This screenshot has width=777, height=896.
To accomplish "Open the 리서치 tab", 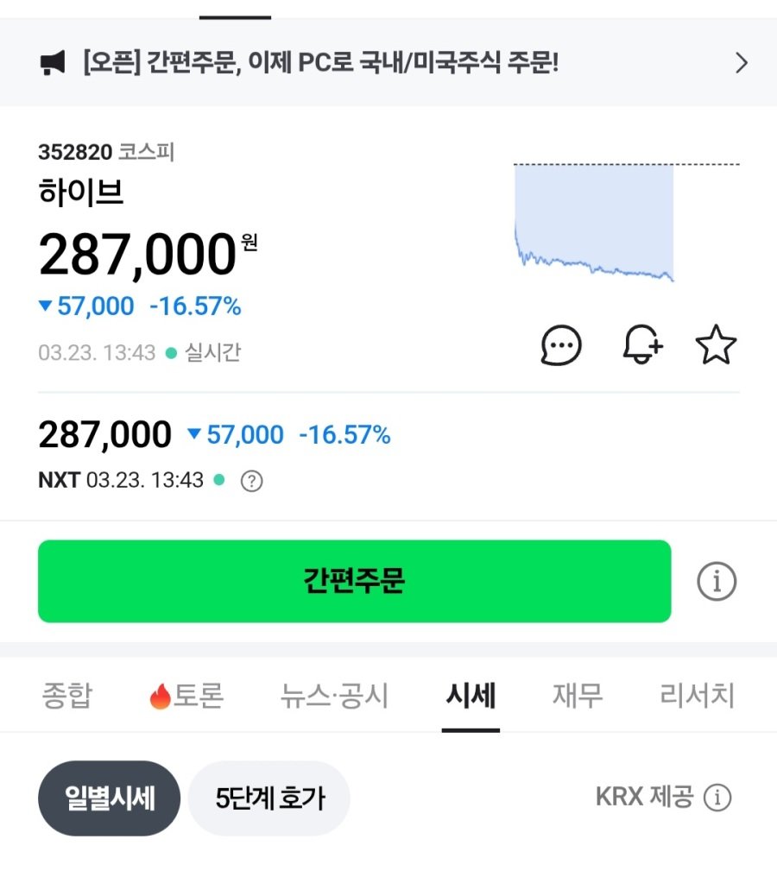I will (697, 696).
